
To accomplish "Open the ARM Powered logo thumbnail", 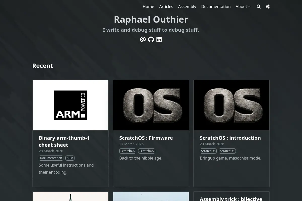I will click(x=70, y=105).
